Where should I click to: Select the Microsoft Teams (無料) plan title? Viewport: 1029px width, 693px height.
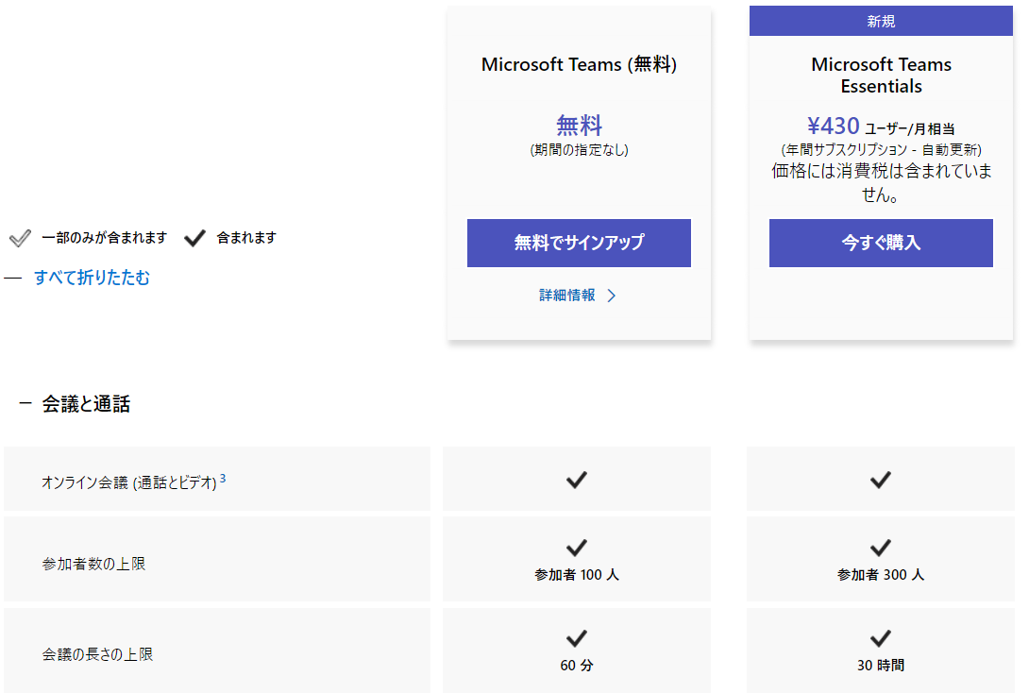[579, 64]
